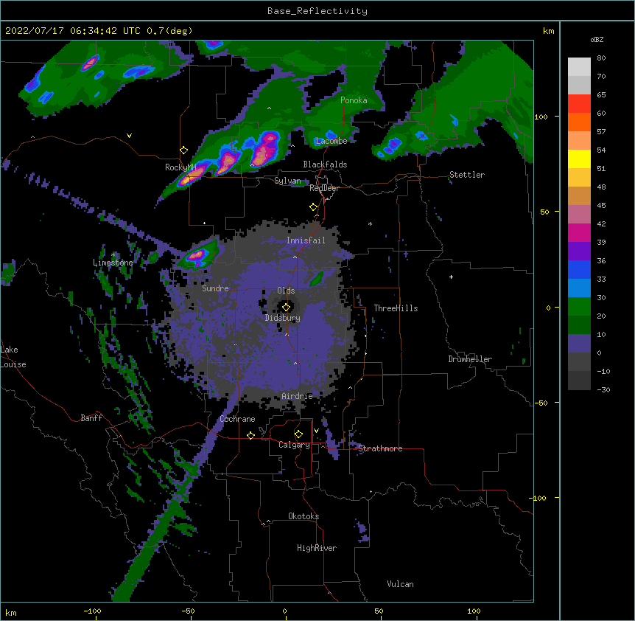635x621 pixels.
Task: Click the Cochrane city label
Action: (237, 419)
